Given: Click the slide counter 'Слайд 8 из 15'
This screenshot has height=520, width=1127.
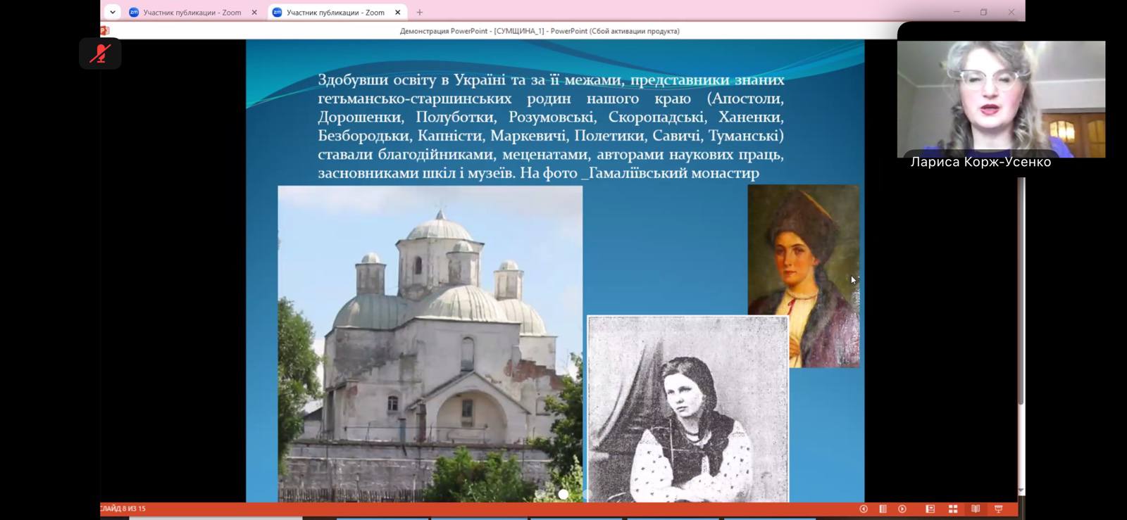Looking at the screenshot, I should (x=123, y=509).
